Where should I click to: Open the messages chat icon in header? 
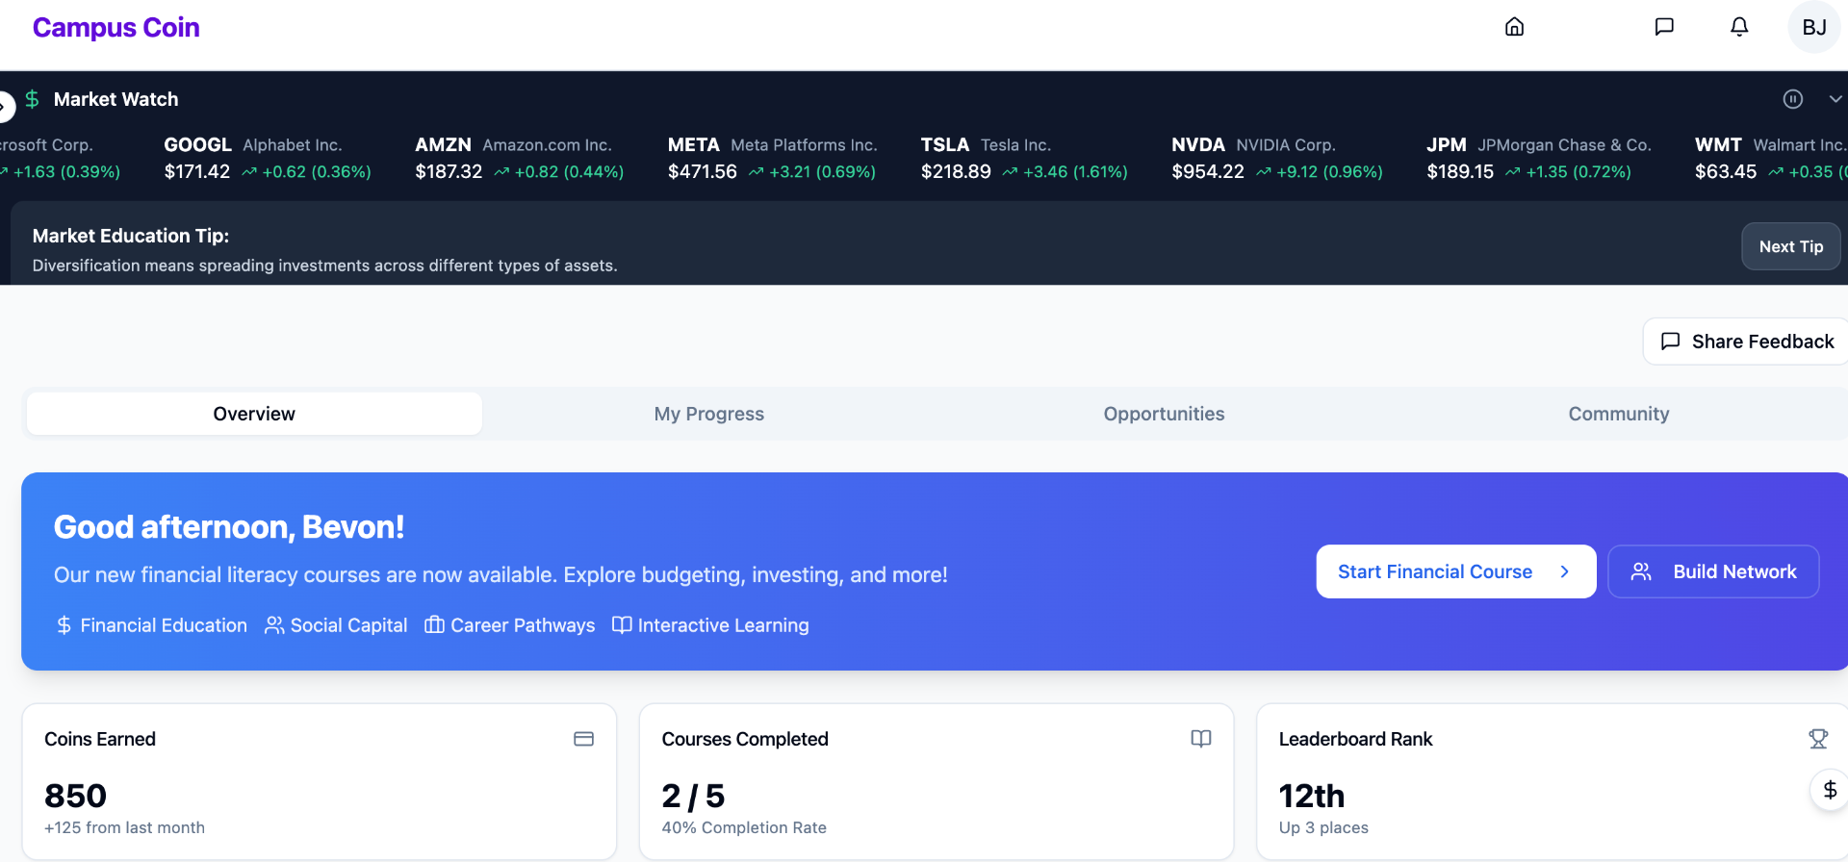[x=1664, y=27]
